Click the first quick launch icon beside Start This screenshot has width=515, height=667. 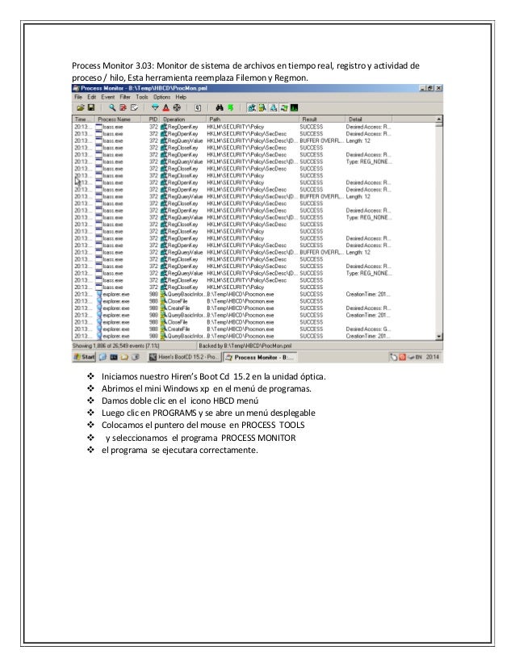click(103, 357)
